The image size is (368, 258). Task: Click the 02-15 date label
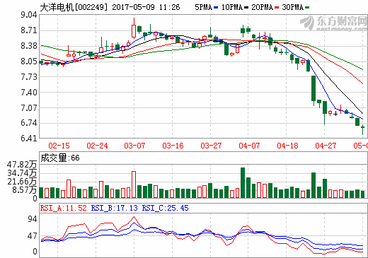pos(59,146)
